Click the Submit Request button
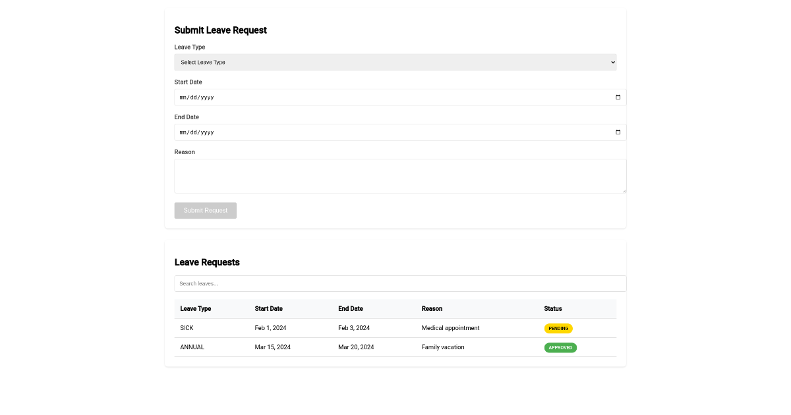 (x=205, y=210)
